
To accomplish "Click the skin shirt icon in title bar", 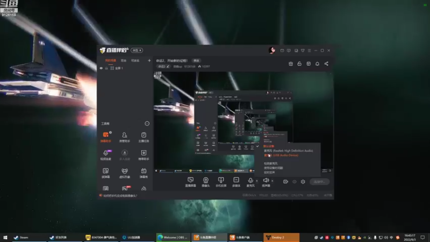I will [303, 51].
